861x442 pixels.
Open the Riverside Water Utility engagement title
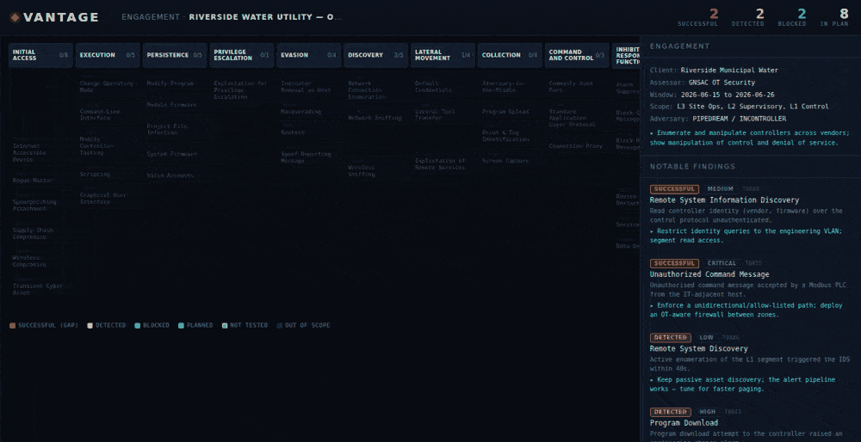264,17
